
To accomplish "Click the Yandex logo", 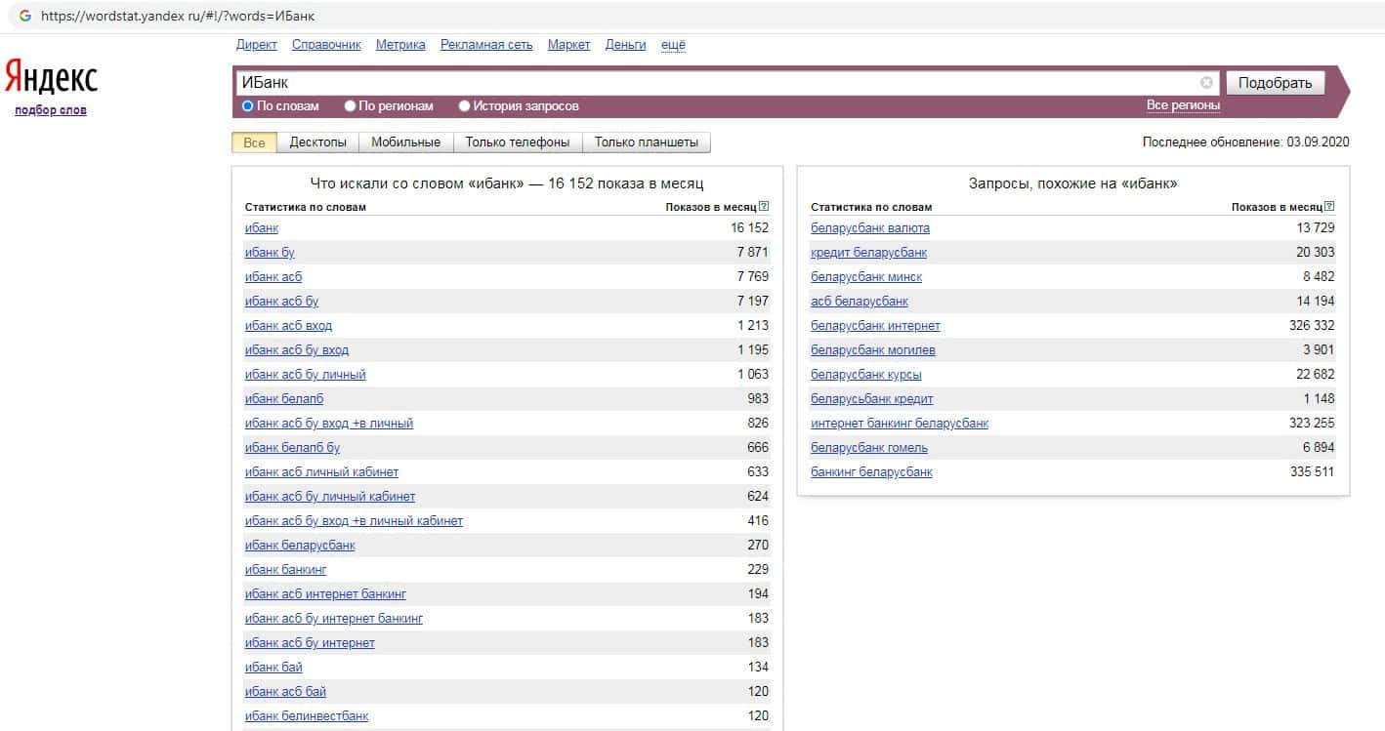I will pos(51,78).
